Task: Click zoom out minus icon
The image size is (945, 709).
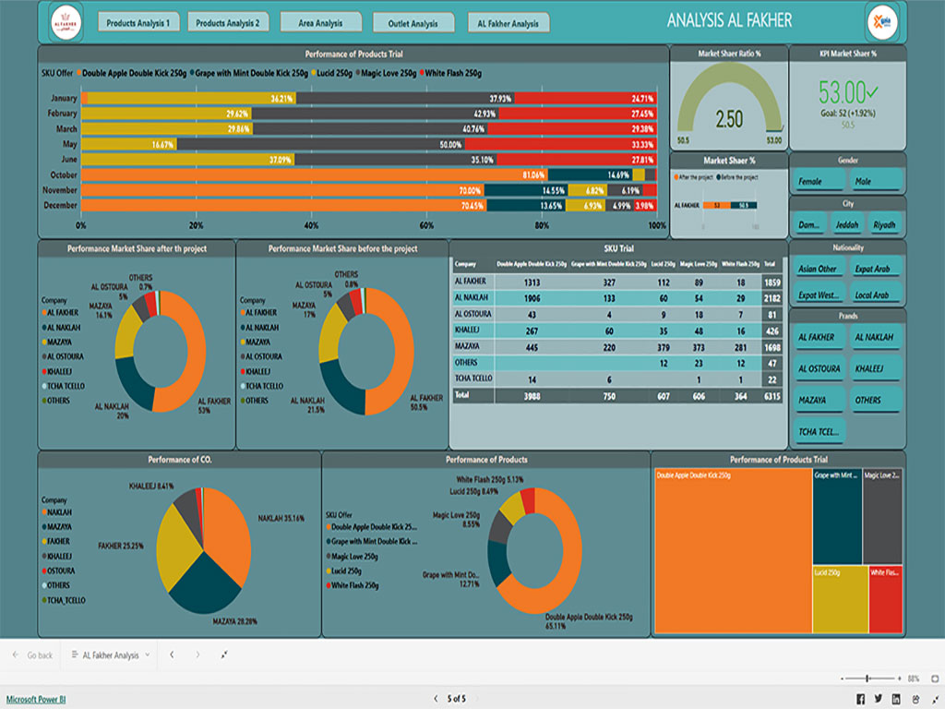Action: pyautogui.click(x=842, y=679)
